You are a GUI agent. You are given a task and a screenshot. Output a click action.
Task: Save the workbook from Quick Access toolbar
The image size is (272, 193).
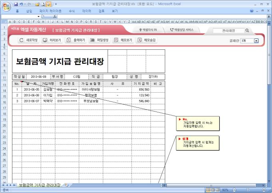[x=16, y=4]
